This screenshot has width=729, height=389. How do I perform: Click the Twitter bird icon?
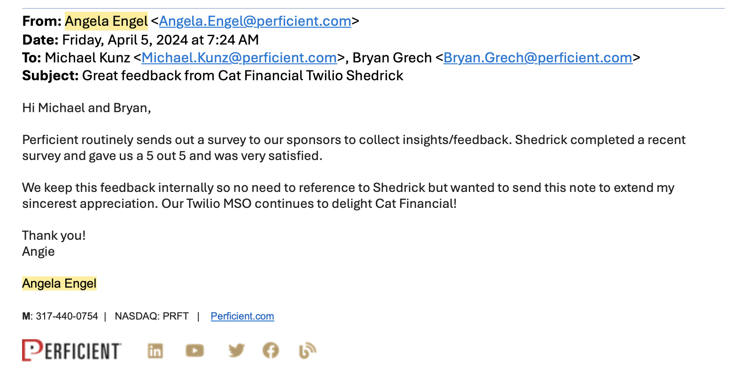click(x=236, y=350)
